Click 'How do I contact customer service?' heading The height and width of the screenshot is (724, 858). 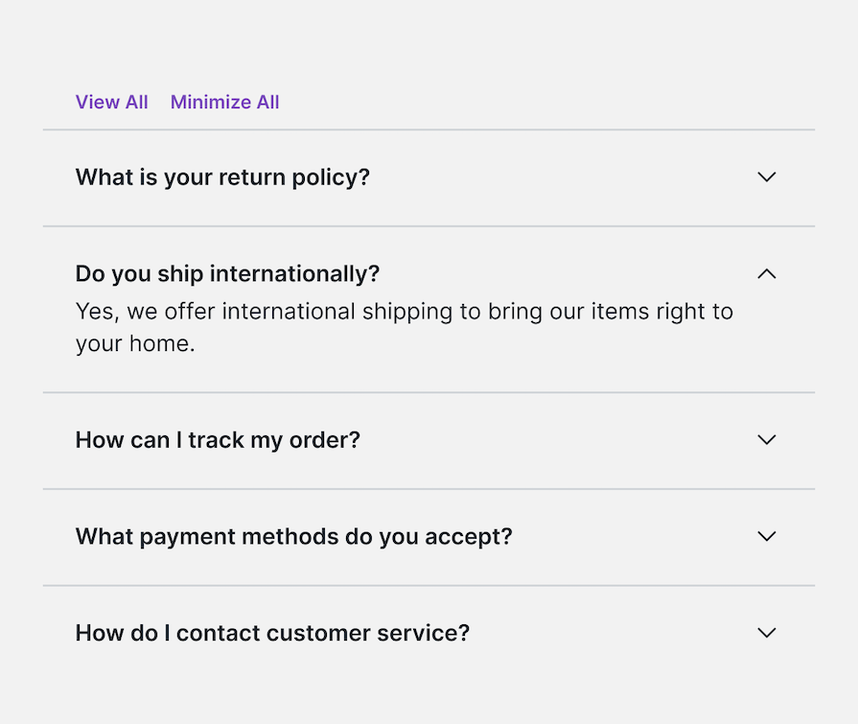point(272,633)
